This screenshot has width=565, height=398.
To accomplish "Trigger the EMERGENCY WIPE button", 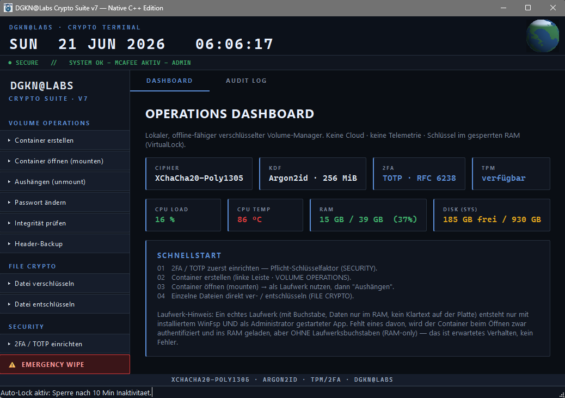I will [x=65, y=364].
